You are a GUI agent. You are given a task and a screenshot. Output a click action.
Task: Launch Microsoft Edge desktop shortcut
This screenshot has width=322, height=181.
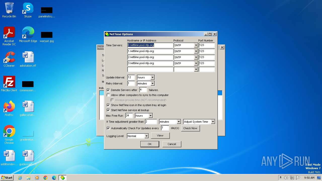(28, 35)
